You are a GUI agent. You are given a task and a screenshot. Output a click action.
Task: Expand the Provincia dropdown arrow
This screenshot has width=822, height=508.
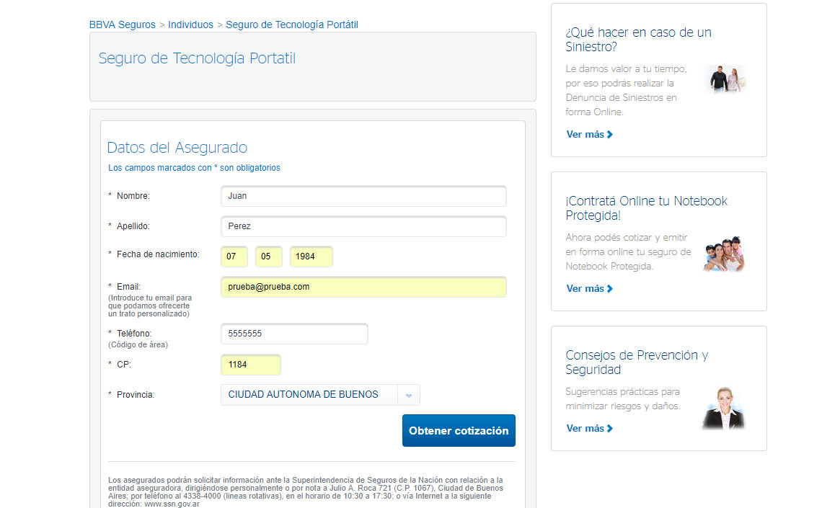(409, 395)
